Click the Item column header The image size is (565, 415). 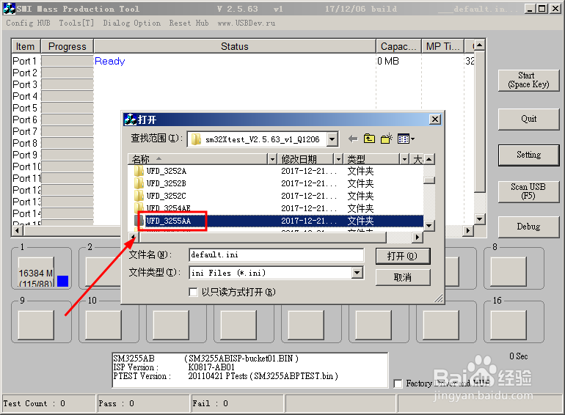click(26, 46)
